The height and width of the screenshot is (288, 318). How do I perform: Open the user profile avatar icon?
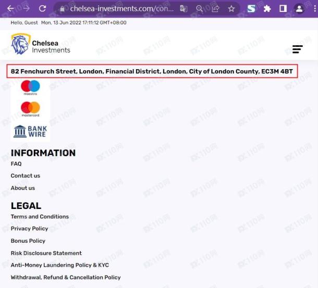click(299, 9)
